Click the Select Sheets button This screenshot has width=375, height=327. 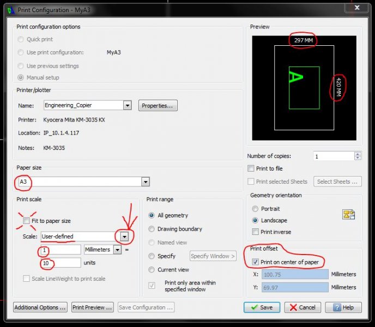(x=337, y=181)
